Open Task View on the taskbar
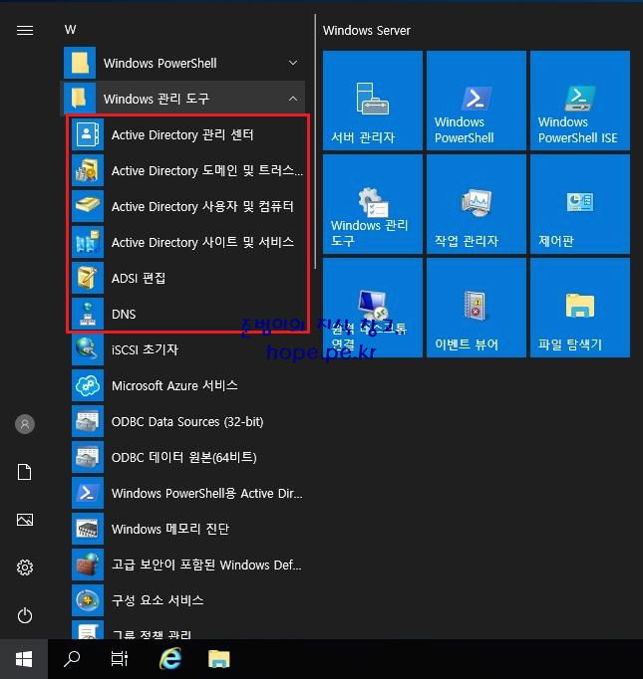Screen dimensions: 643x679 [x=120, y=659]
